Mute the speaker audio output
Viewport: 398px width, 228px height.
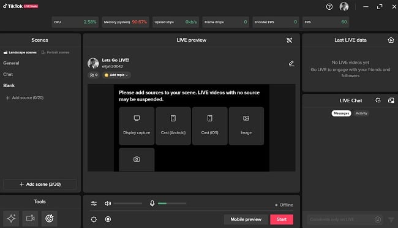(x=108, y=203)
